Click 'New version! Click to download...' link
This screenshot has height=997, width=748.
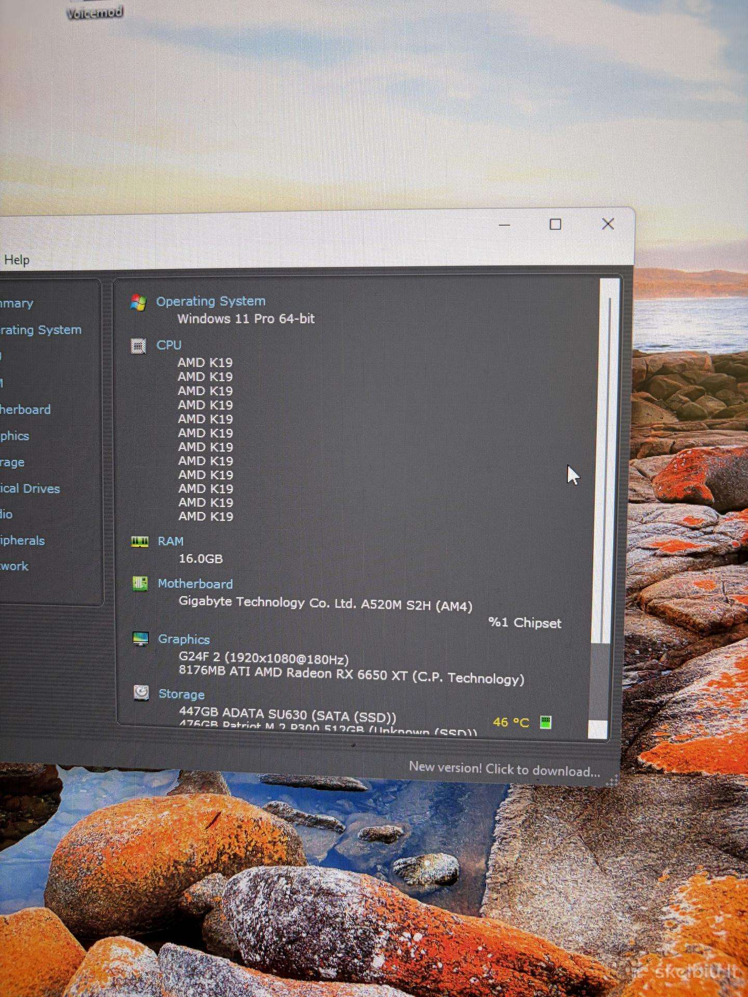pos(504,769)
